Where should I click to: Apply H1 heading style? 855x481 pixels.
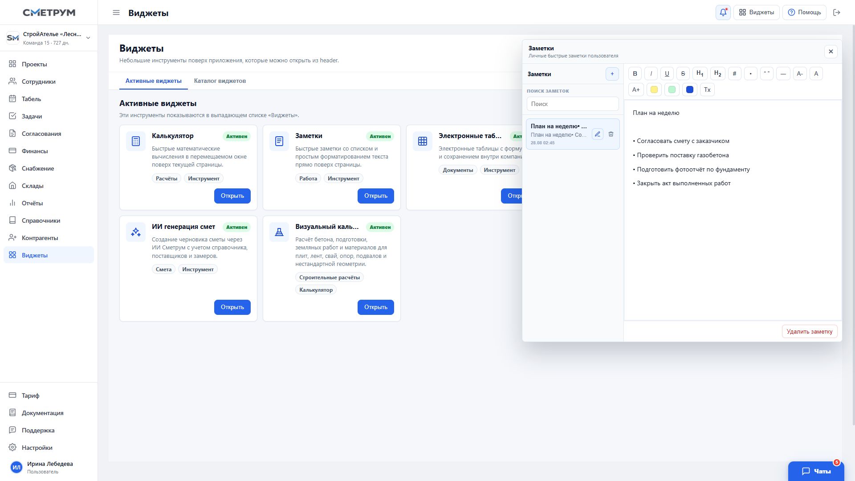[700, 74]
